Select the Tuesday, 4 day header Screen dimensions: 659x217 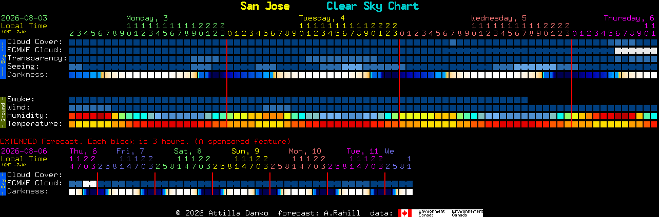[322, 18]
